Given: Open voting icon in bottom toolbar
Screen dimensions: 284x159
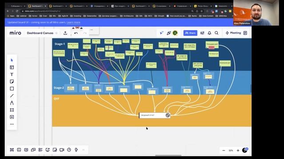Looking at the screenshot, I should (x=55, y=150).
